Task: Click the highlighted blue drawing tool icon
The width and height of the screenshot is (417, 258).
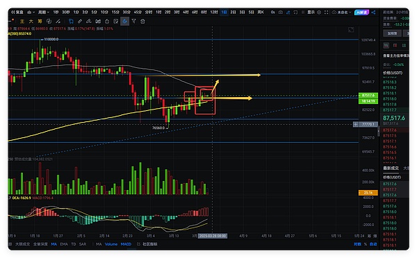Action: [124, 21]
